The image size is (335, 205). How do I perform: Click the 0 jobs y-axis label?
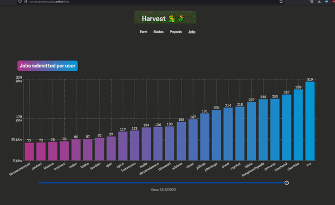pos(17,160)
